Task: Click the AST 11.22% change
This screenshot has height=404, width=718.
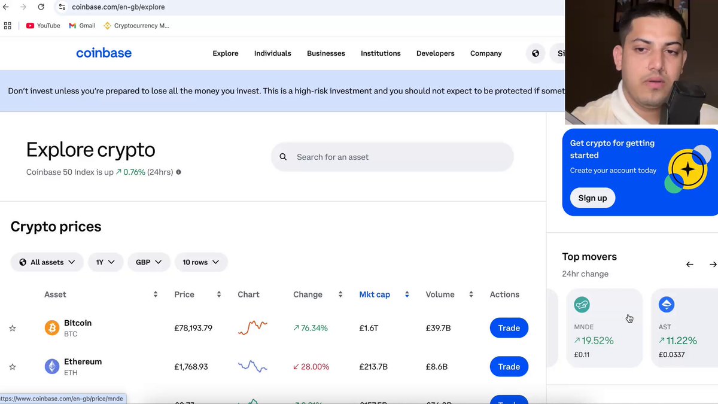Action: pyautogui.click(x=678, y=341)
